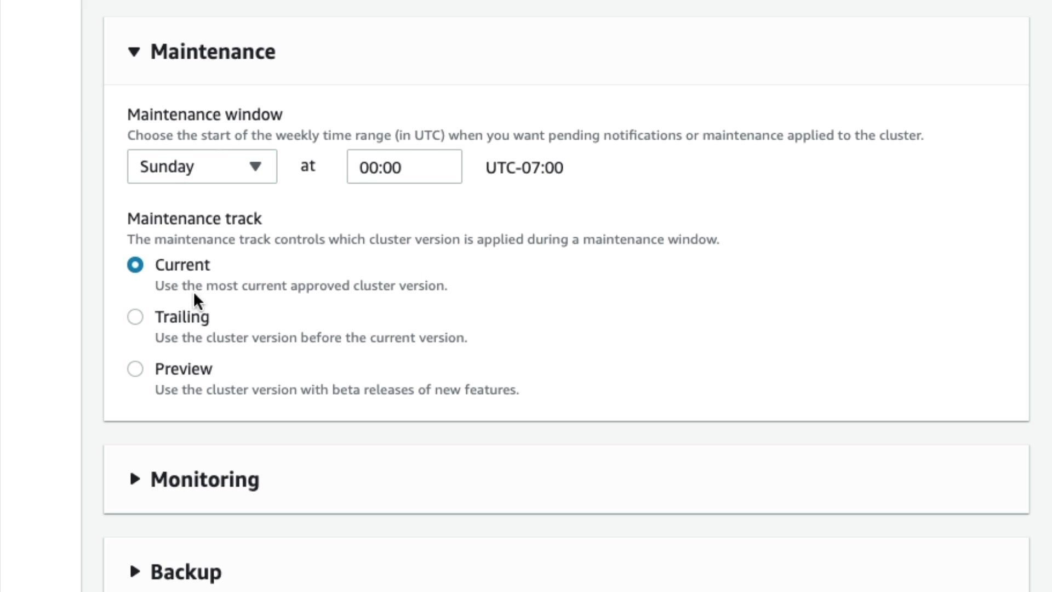Enable the Preview maintenance track radio button
This screenshot has width=1052, height=592.
(135, 369)
